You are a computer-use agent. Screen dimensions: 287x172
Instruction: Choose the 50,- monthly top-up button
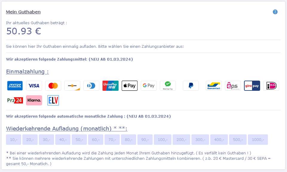(79, 140)
